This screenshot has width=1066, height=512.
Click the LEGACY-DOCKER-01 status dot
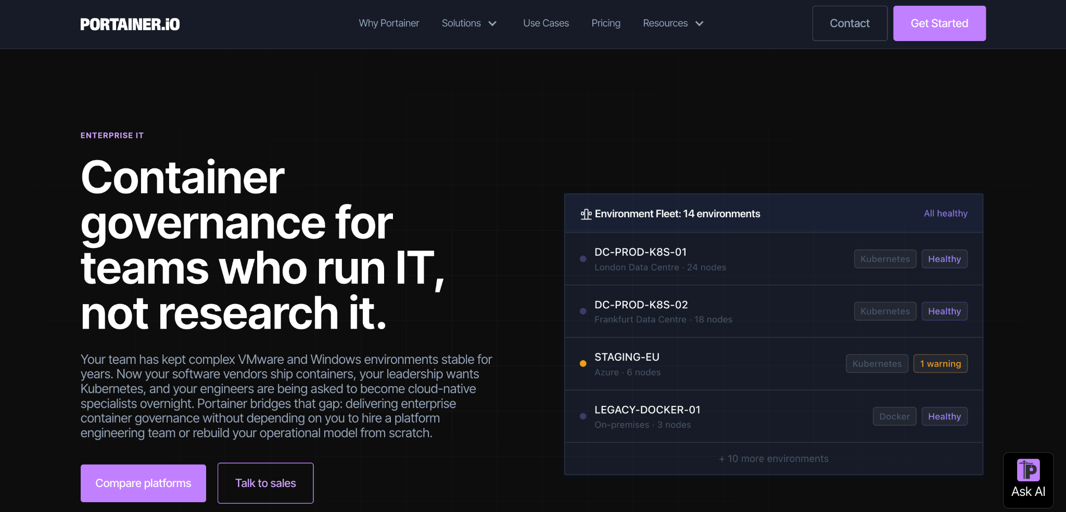click(583, 416)
